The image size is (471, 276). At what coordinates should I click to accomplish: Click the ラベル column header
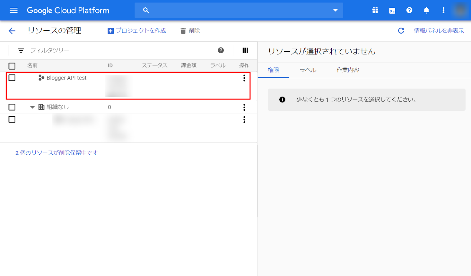click(218, 65)
